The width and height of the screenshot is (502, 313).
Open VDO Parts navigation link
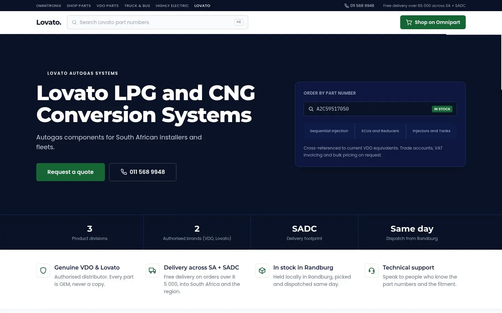(x=107, y=6)
